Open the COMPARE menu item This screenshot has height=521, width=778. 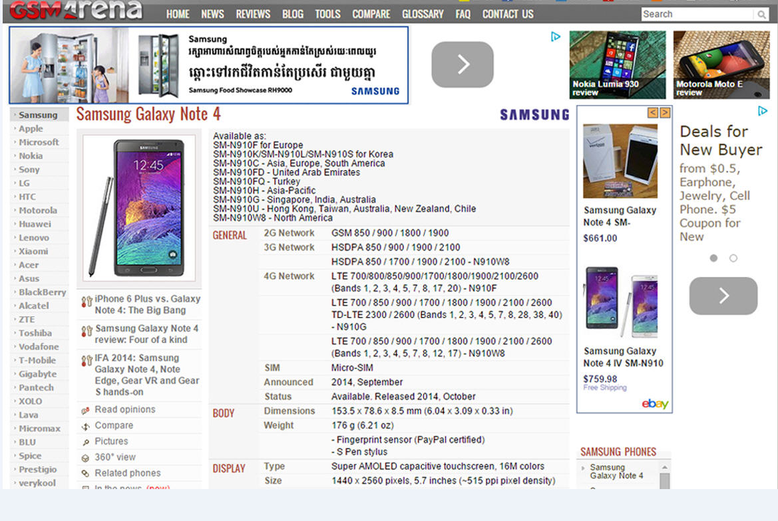click(x=371, y=15)
